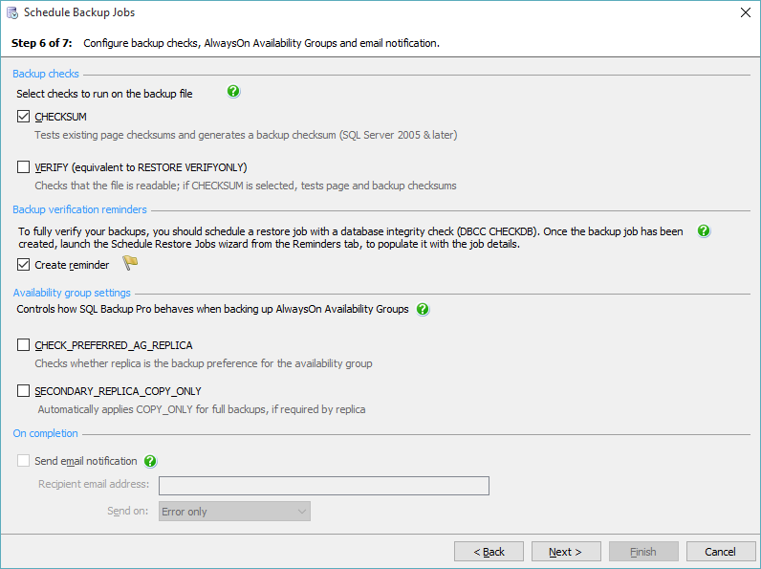Toggle the Create reminder checkbox
The height and width of the screenshot is (569, 761).
pyautogui.click(x=23, y=265)
